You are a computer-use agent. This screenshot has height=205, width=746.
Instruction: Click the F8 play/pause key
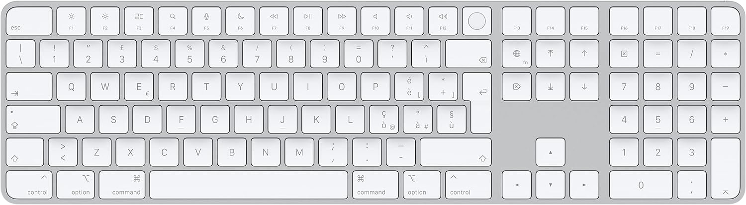click(x=308, y=21)
